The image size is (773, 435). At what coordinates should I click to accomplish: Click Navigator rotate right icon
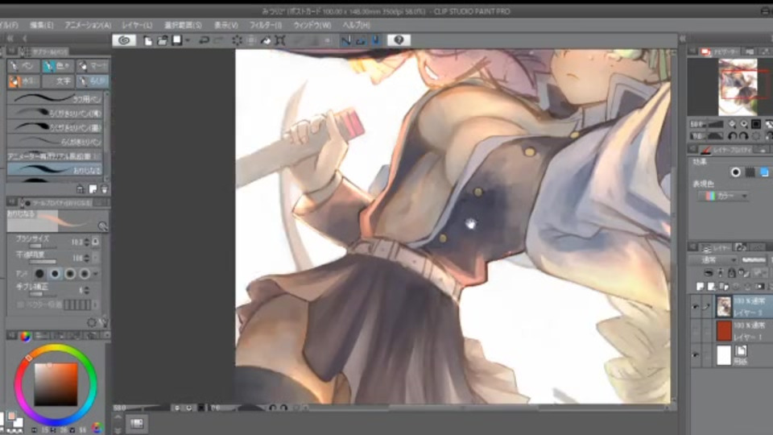coord(743,136)
